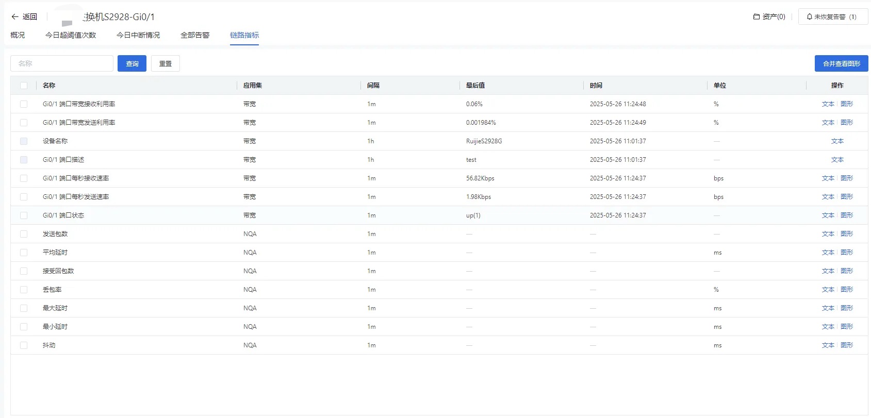Focus the 名称 search input field
Viewport: 871px width, 418px height.
[62, 63]
